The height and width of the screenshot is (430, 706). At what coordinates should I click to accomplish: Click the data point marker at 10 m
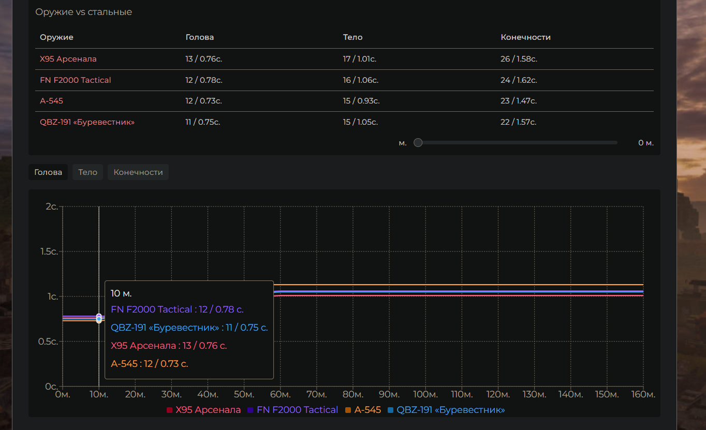coord(99,318)
